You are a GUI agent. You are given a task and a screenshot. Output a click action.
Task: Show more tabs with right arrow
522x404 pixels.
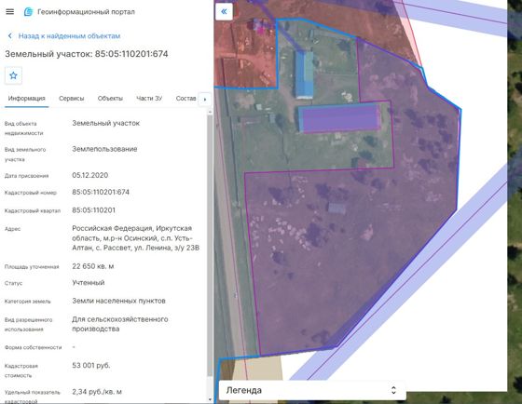[x=205, y=99]
